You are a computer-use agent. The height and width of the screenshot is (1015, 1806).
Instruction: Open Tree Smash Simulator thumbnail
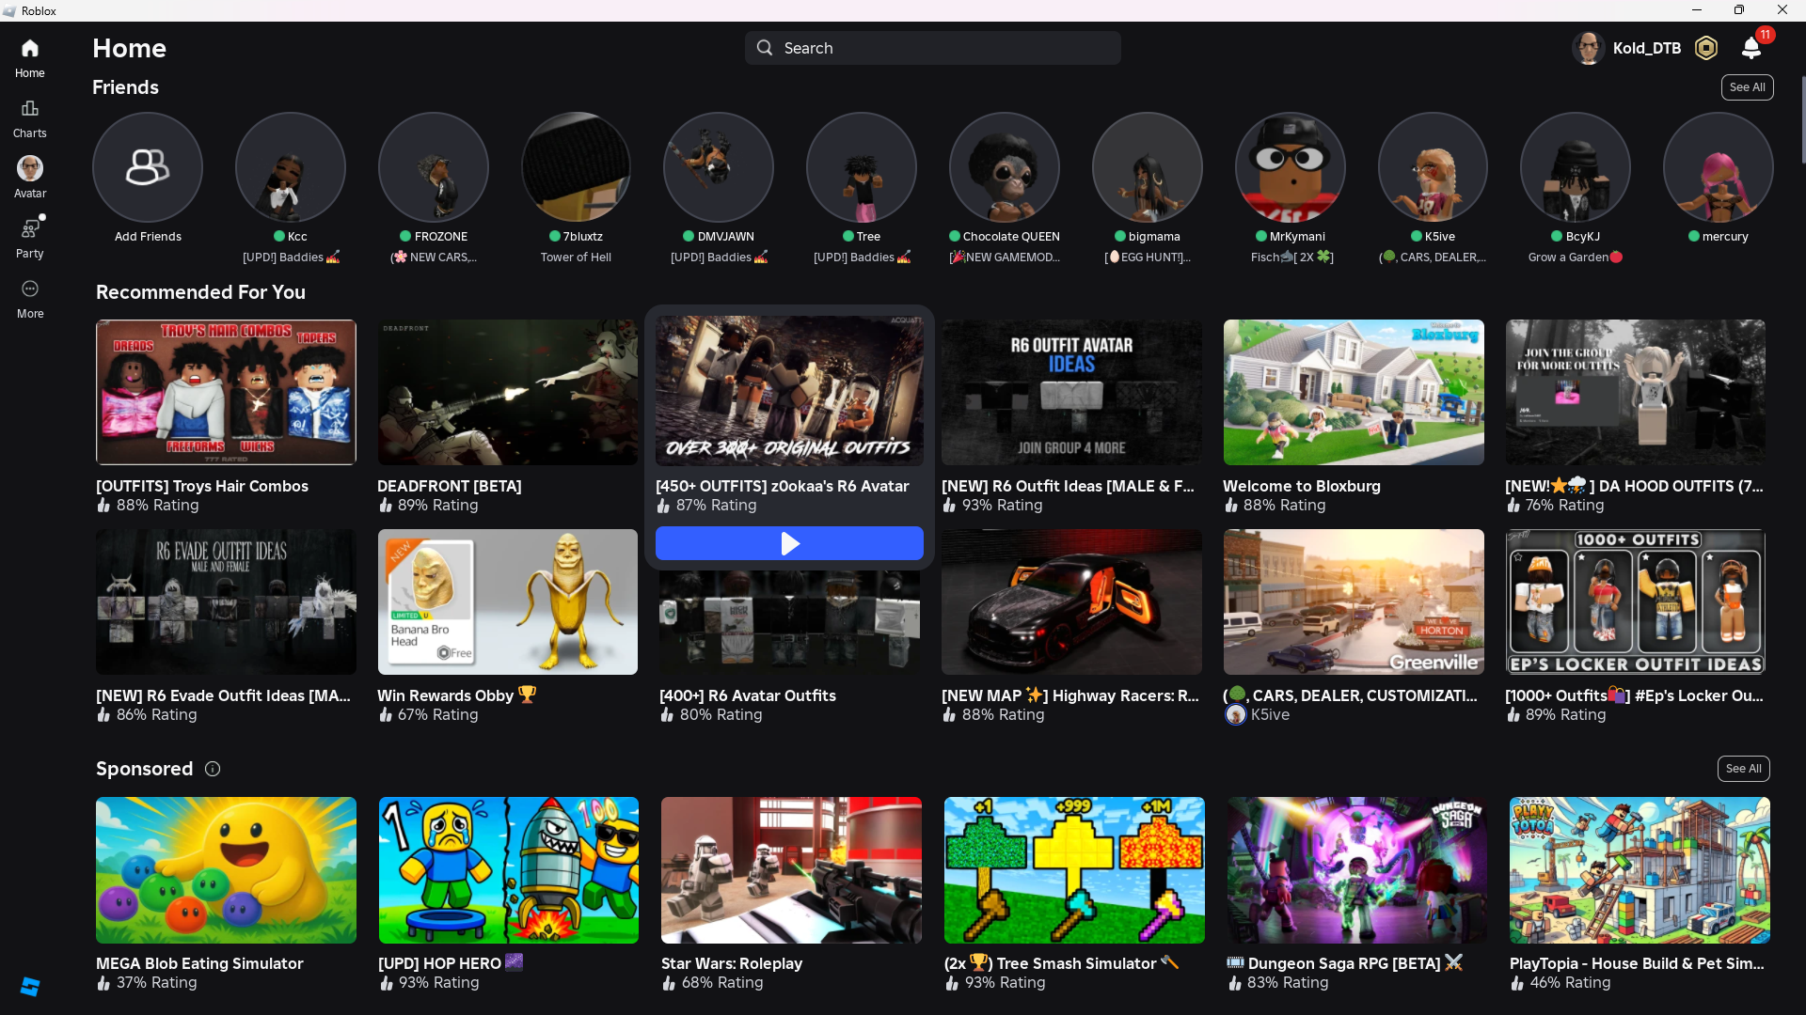(1074, 870)
